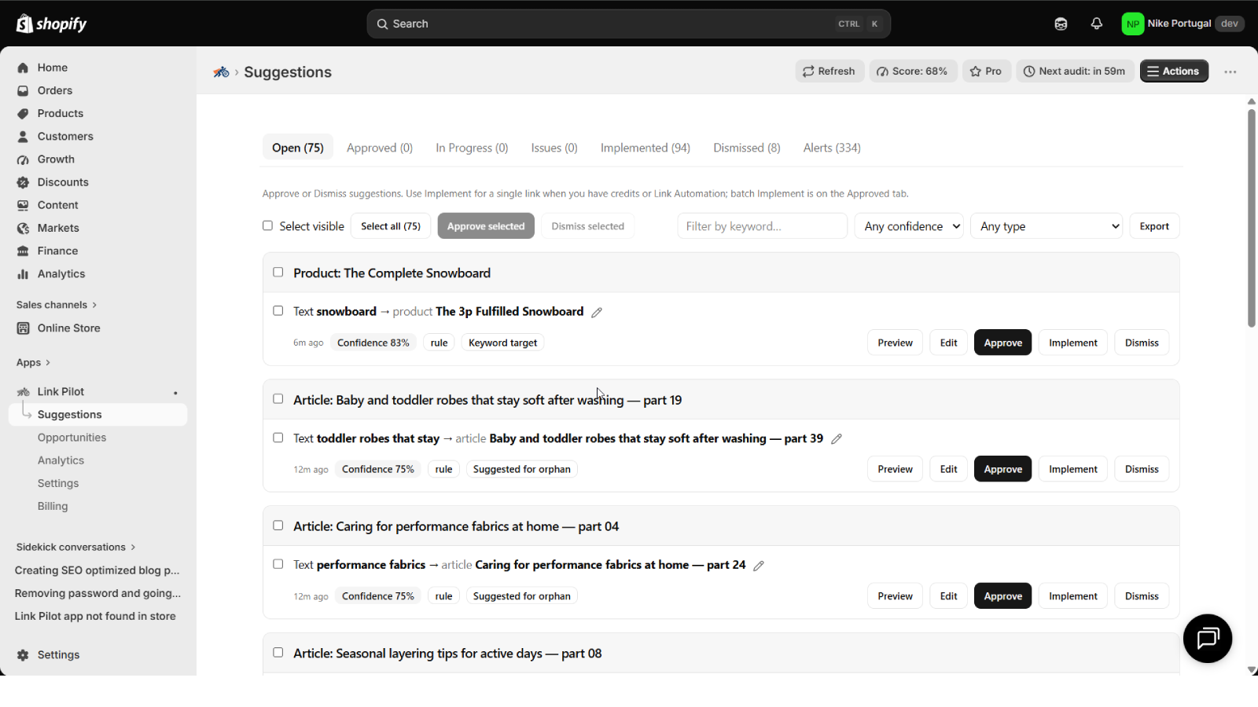Screen dimensions: 1258x707
Task: Open the Any confidence dropdown
Action: (x=909, y=226)
